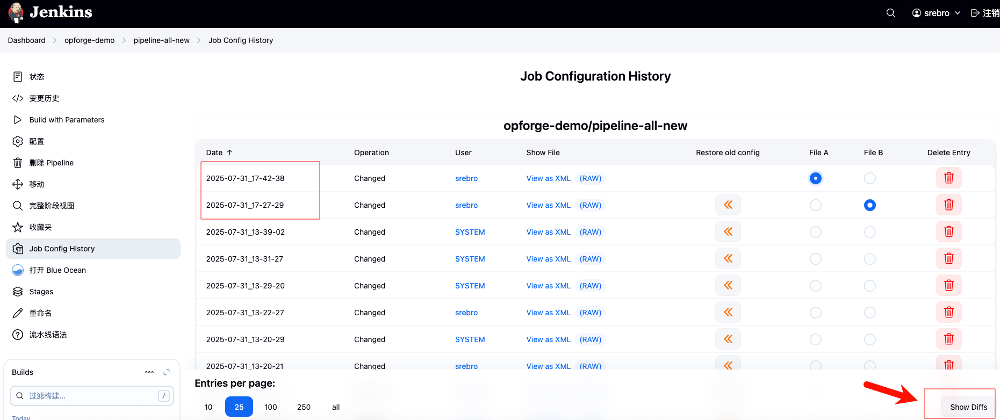Click restore arrow for 2025-07-31_13-39-02 entry
Image resolution: width=1000 pixels, height=420 pixels.
point(728,232)
